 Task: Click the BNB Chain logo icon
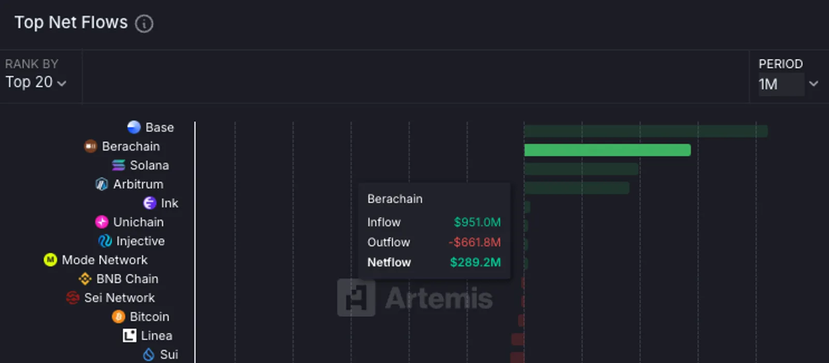(x=85, y=279)
